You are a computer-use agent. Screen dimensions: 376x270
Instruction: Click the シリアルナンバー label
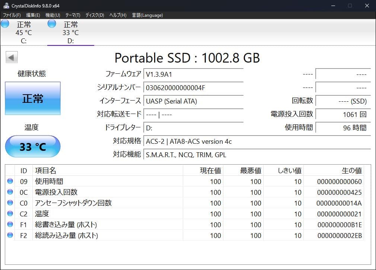click(x=119, y=87)
